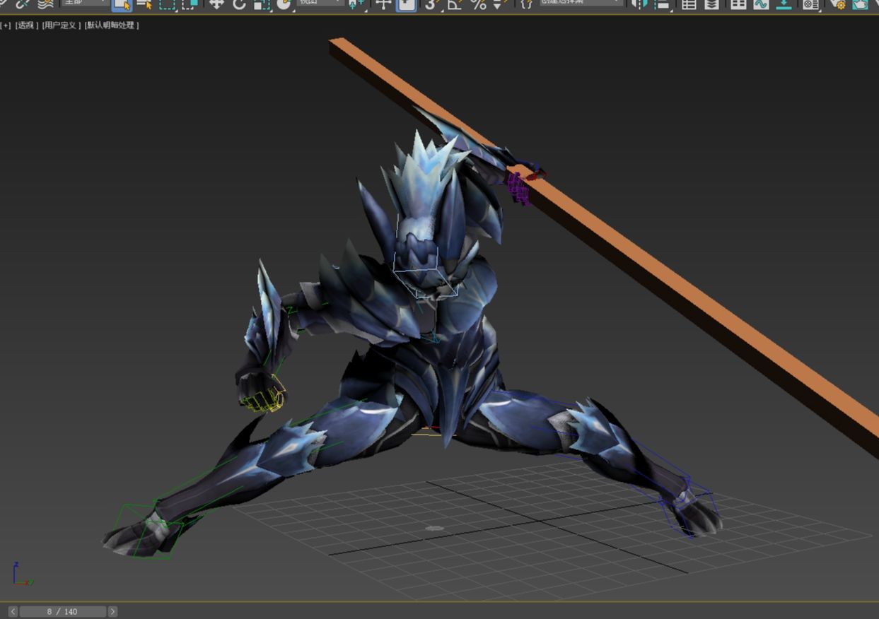Open the Layer Explorer stacked-layers icon
The width and height of the screenshot is (879, 619).
coord(711,4)
